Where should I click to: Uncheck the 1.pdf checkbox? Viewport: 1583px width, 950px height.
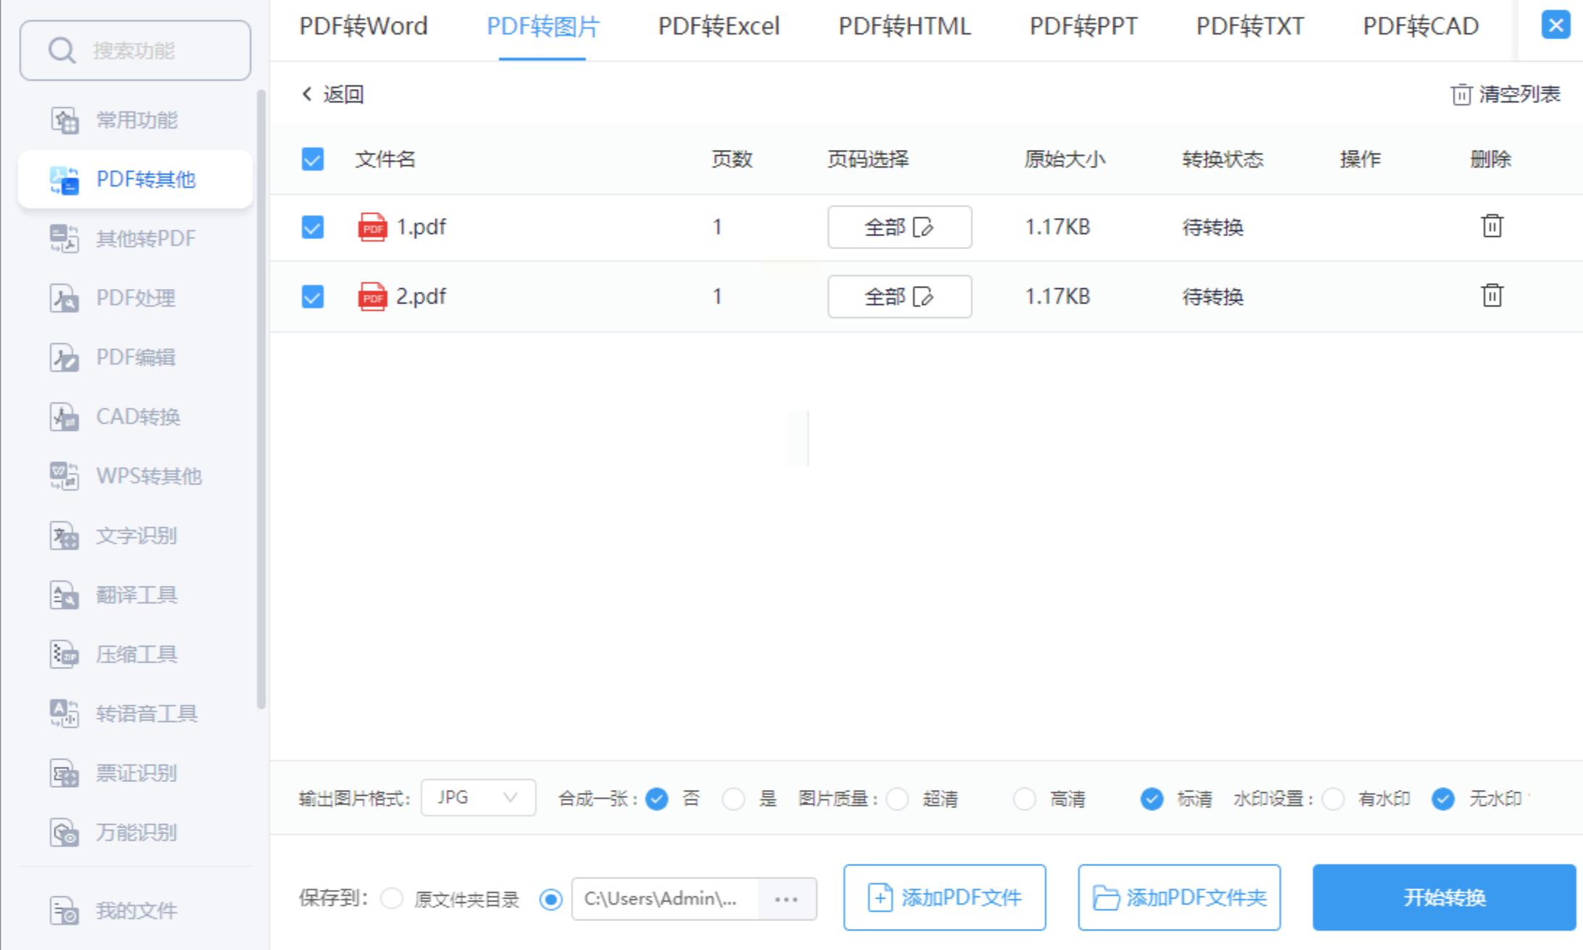coord(313,227)
